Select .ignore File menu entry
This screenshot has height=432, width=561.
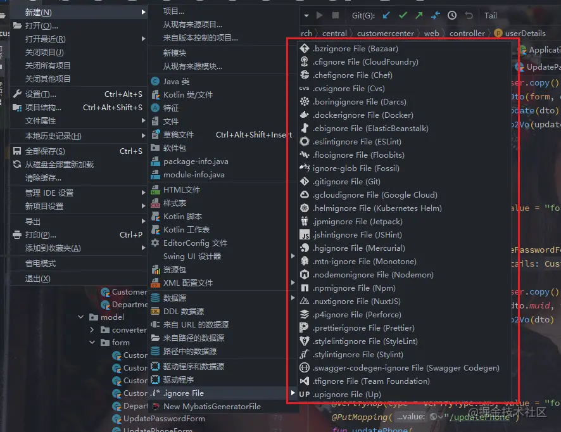[224, 393]
